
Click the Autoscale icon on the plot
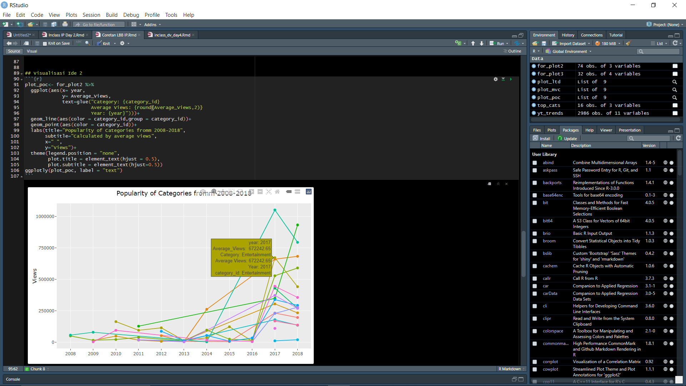pyautogui.click(x=269, y=192)
